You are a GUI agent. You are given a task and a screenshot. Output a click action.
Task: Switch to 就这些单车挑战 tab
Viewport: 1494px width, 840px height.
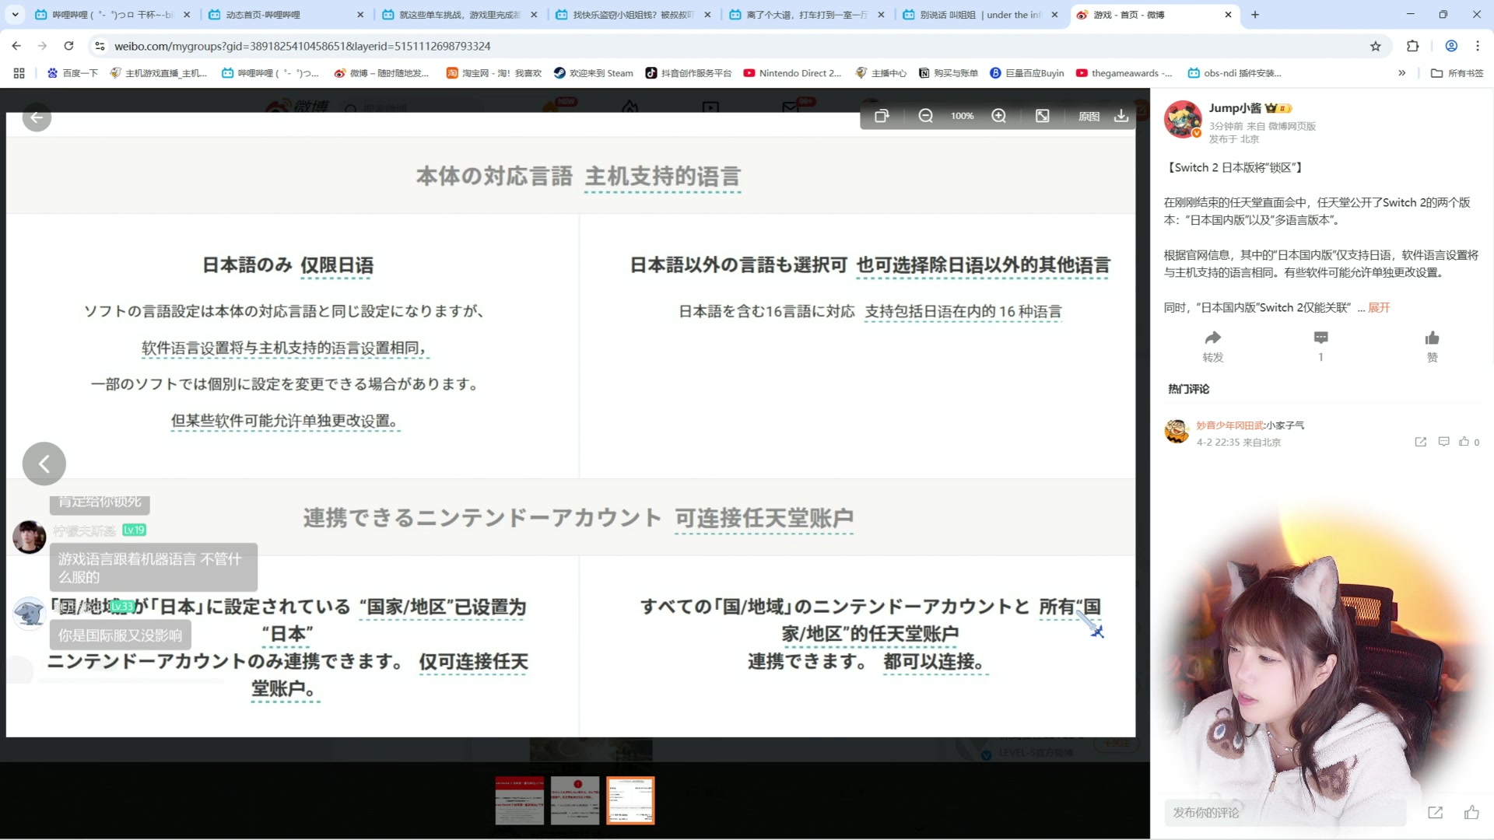pyautogui.click(x=458, y=15)
